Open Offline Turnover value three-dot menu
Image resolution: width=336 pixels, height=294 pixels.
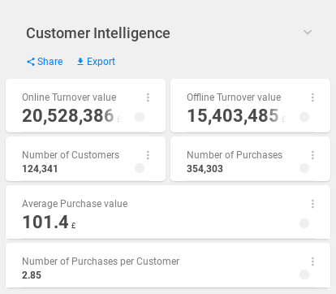[312, 97]
